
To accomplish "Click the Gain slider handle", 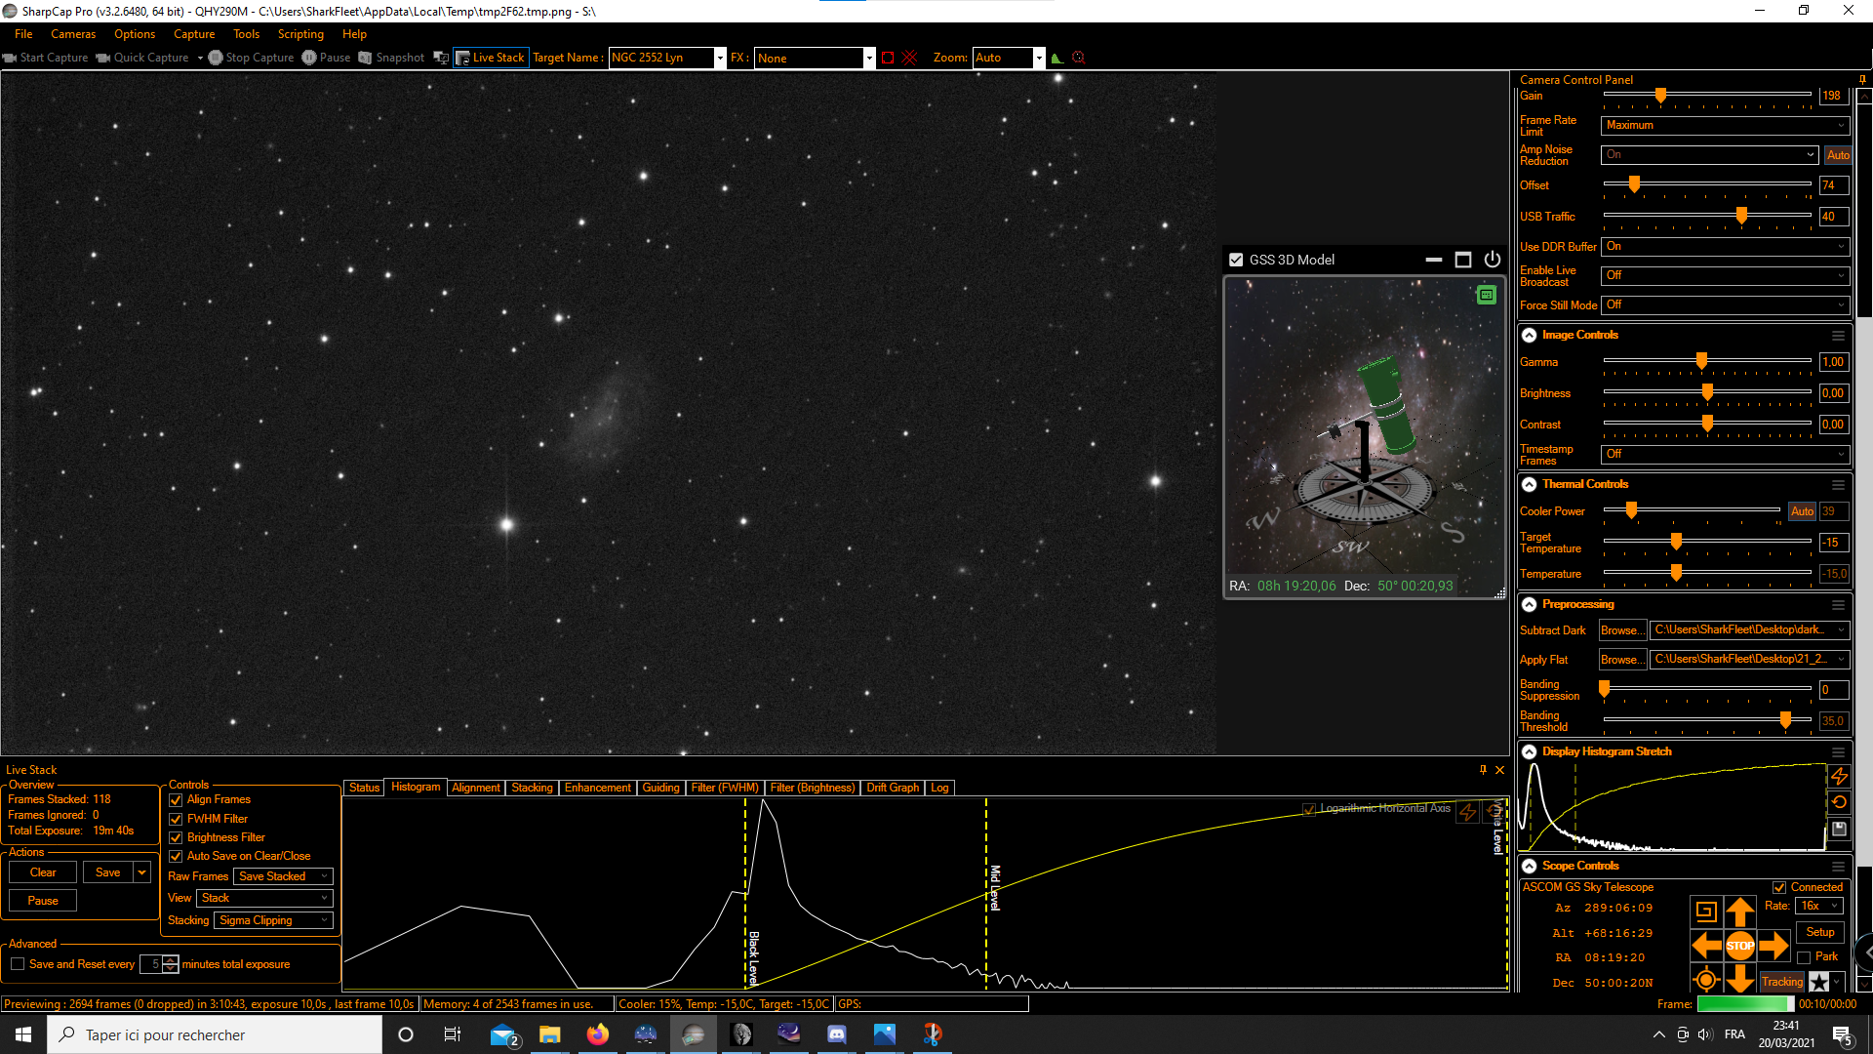I will click(x=1660, y=96).
